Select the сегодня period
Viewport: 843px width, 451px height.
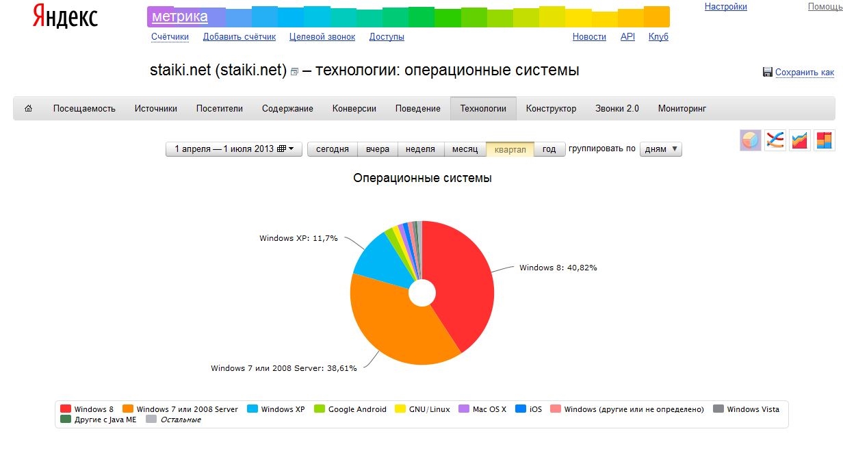(x=333, y=149)
